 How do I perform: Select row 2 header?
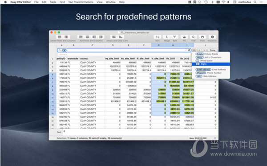tap(53, 63)
